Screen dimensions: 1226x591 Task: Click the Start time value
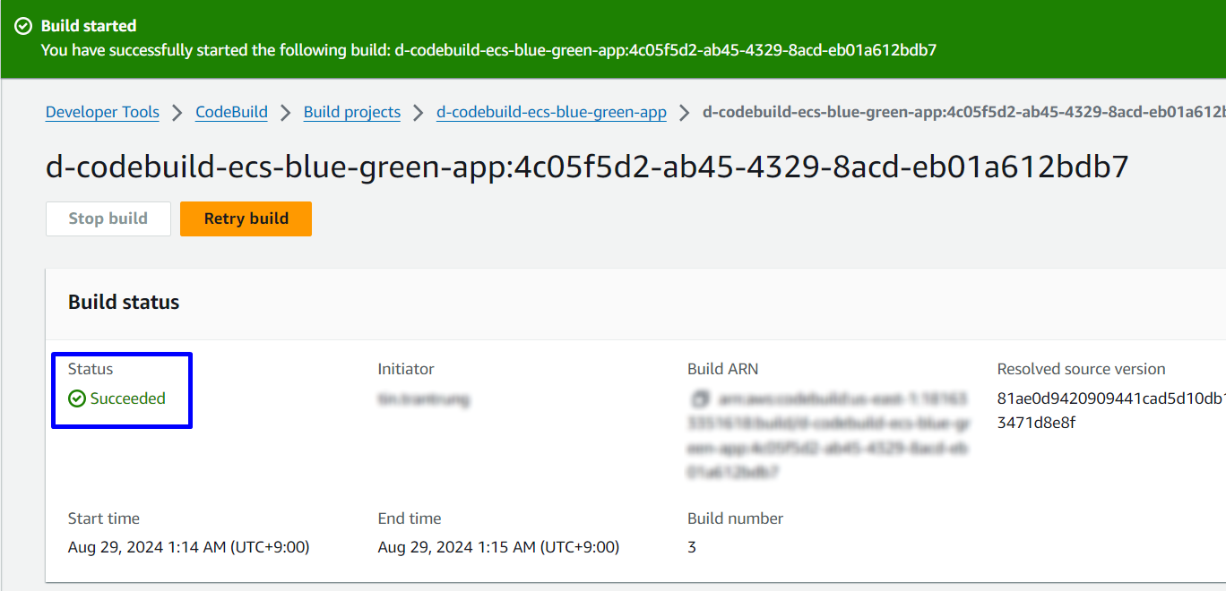[188, 547]
